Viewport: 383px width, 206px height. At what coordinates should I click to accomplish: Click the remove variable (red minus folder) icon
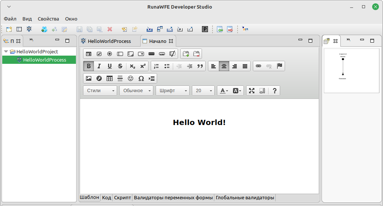[x=196, y=54]
